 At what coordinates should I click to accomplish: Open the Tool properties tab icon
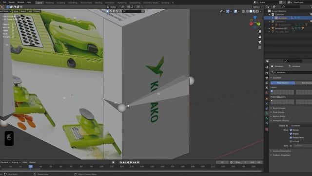click(x=267, y=67)
